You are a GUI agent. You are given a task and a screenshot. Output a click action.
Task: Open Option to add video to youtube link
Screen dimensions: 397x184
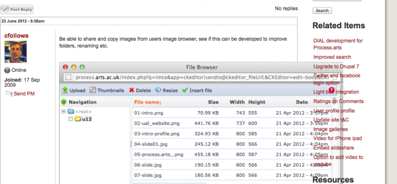(x=338, y=161)
